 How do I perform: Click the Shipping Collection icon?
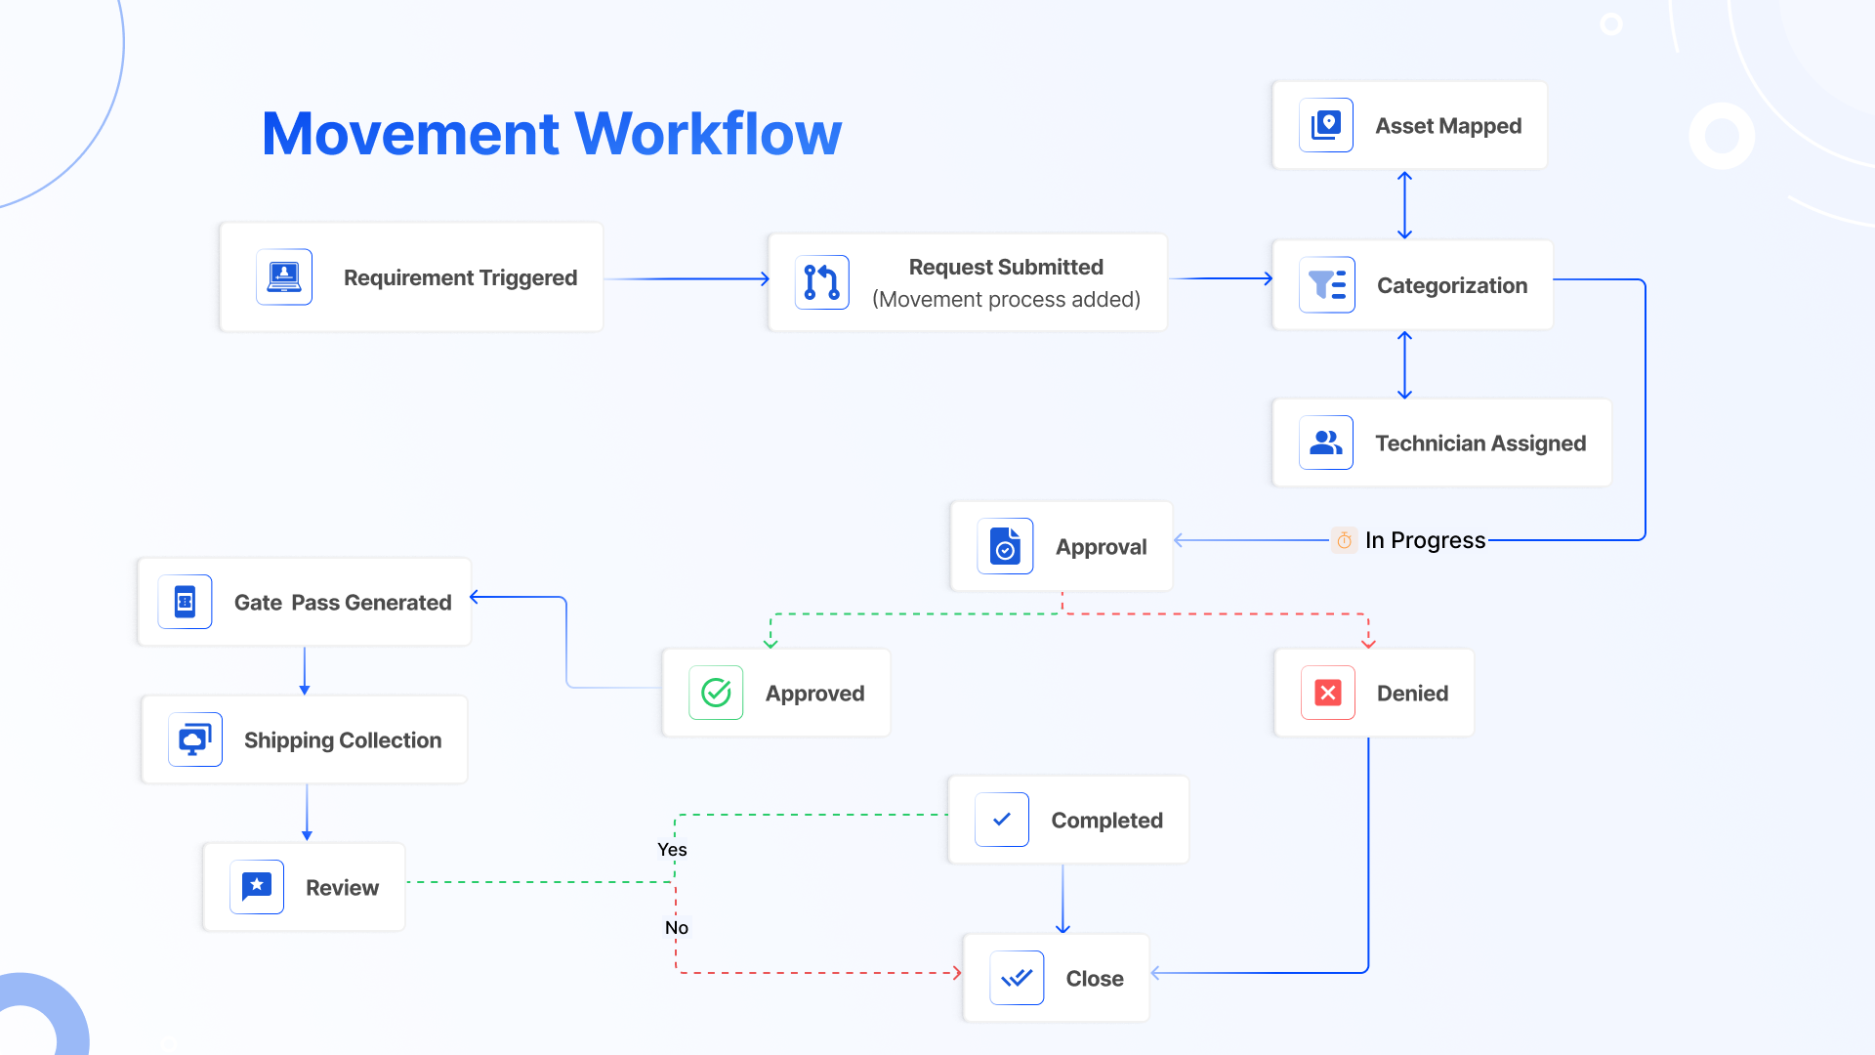[x=195, y=739]
